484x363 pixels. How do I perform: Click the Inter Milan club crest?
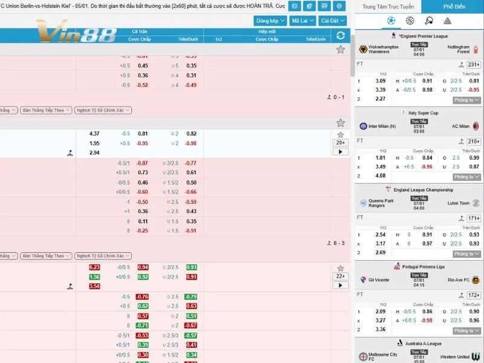click(364, 126)
